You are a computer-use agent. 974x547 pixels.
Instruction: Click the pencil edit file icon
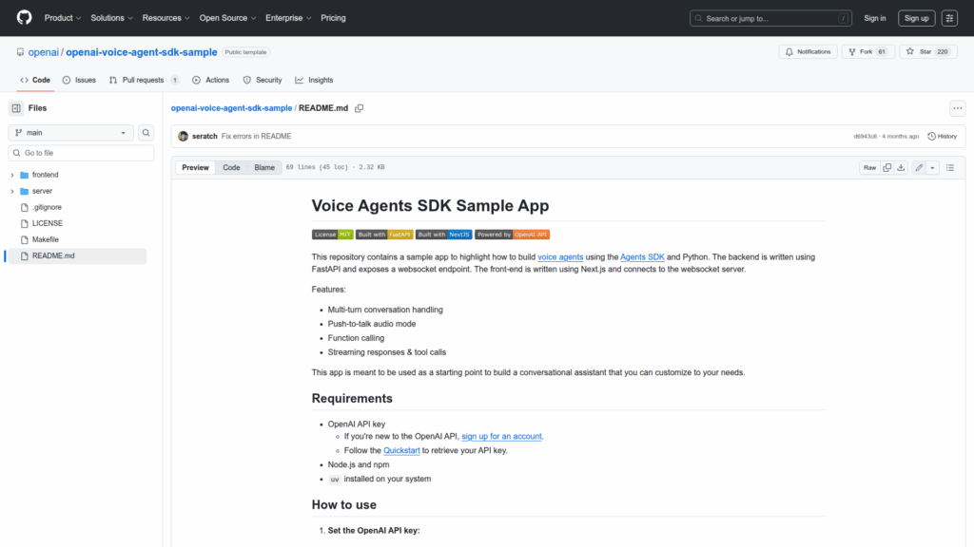tap(919, 168)
